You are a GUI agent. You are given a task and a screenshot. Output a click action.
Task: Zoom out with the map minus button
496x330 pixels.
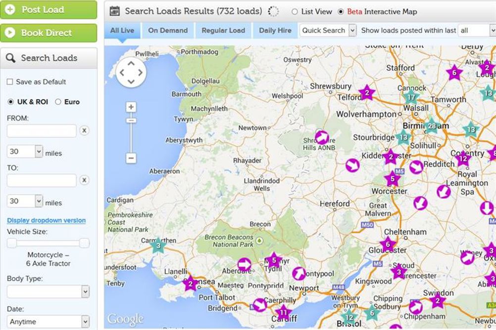pyautogui.click(x=131, y=158)
